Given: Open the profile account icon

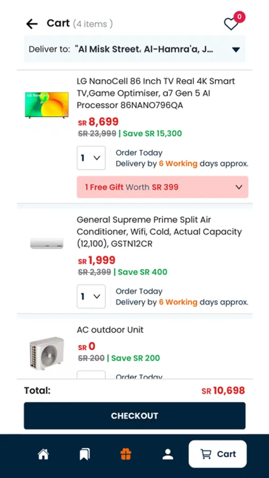Looking at the screenshot, I should [x=168, y=454].
